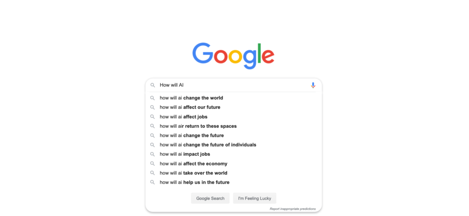Select suggestion 'how will ai affect our future'
This screenshot has height=216, width=469.
click(x=234, y=107)
